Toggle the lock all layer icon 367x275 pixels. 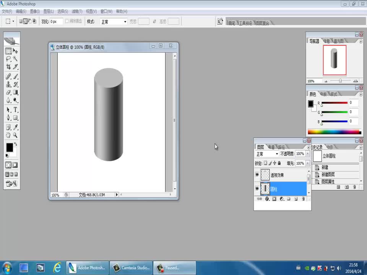pyautogui.click(x=279, y=163)
